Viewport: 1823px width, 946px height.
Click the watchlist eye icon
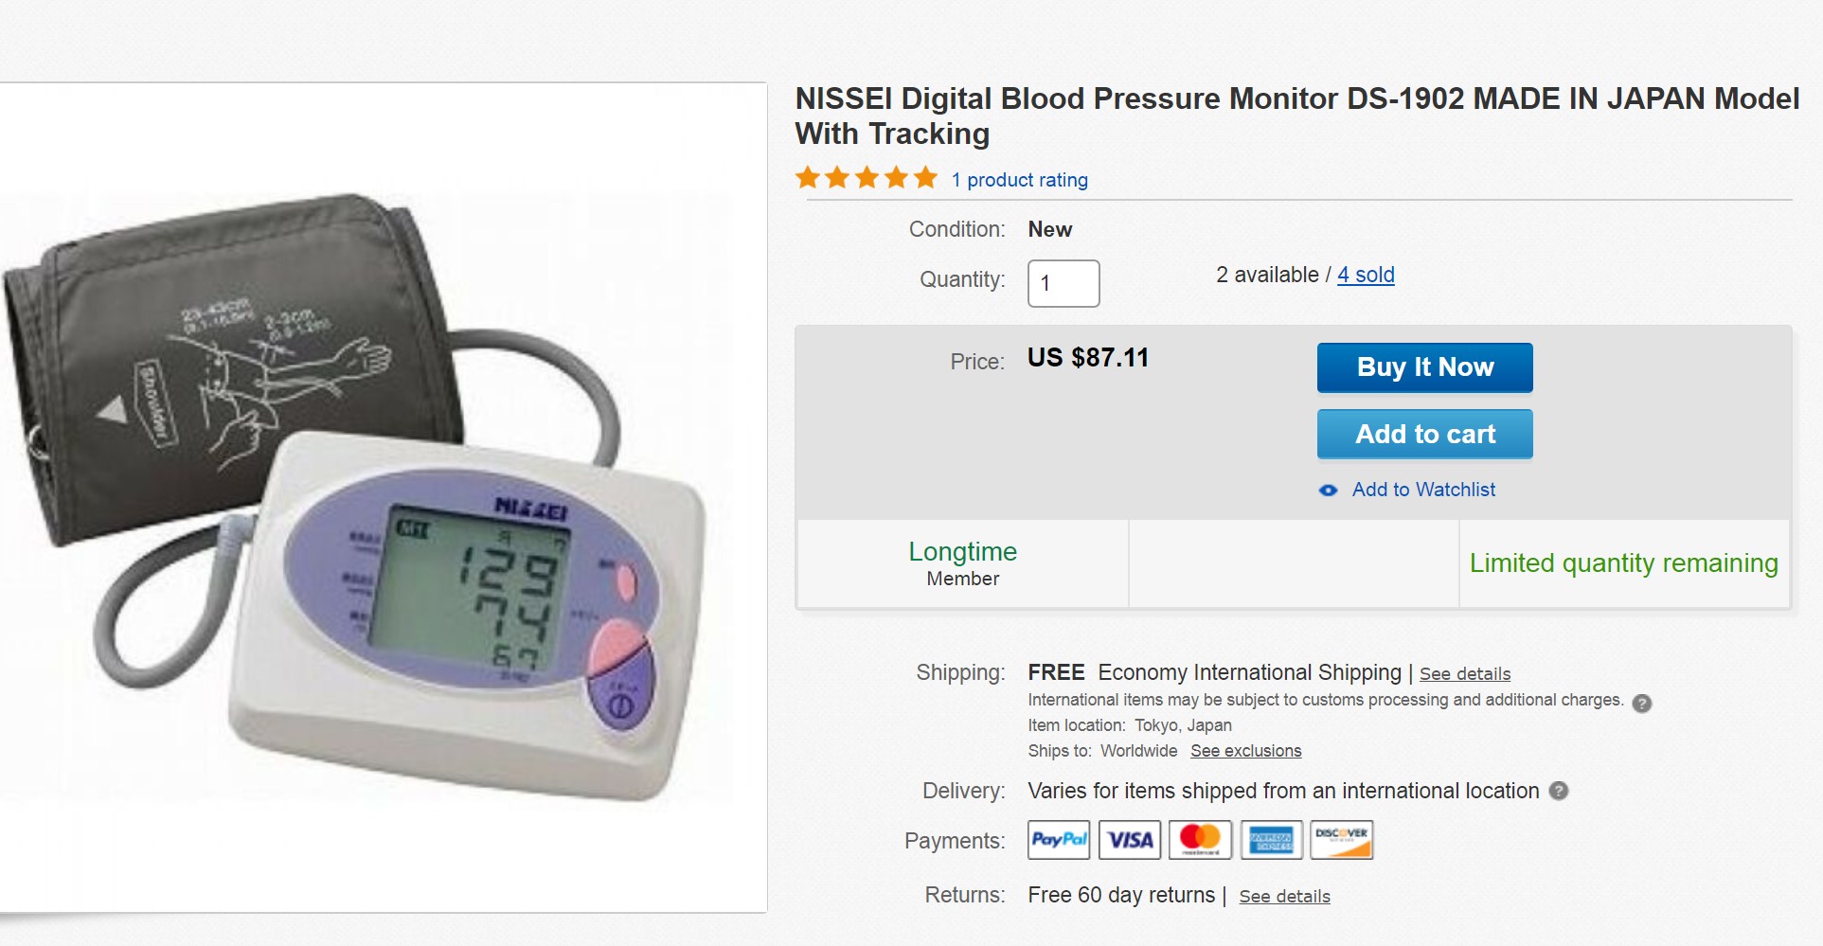[x=1328, y=491]
